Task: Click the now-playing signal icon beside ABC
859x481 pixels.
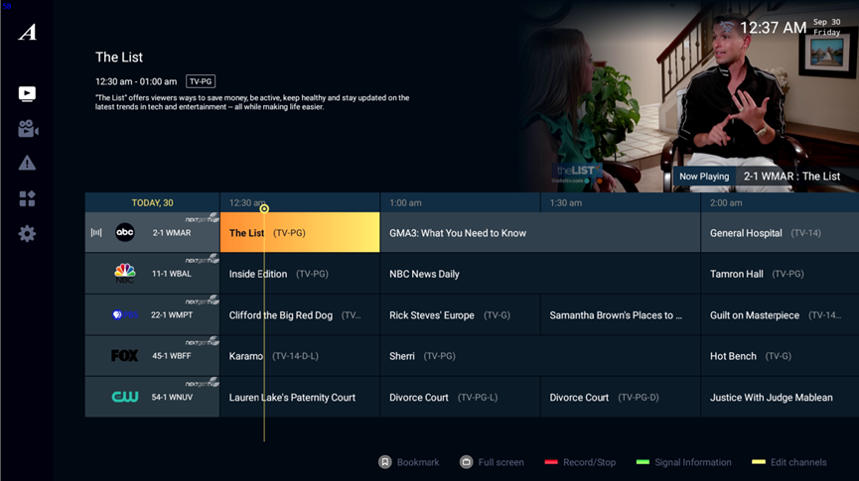Action: (96, 232)
